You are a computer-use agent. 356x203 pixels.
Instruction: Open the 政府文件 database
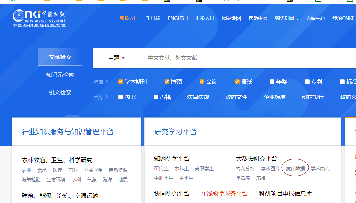point(236,97)
